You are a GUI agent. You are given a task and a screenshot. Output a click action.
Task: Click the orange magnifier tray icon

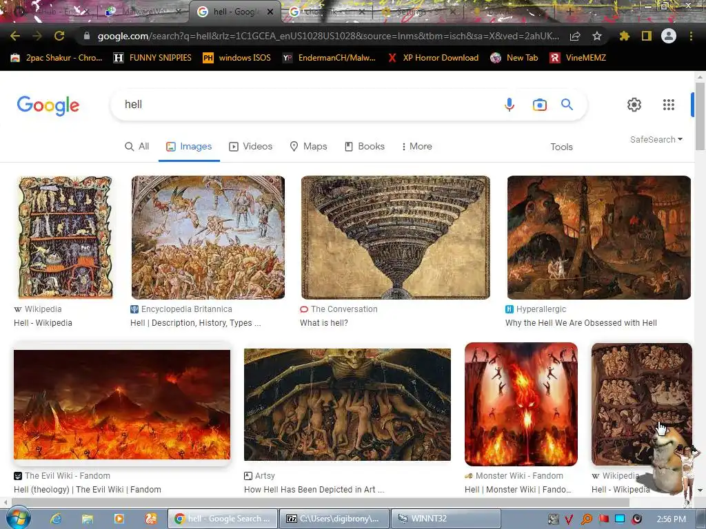point(586,519)
